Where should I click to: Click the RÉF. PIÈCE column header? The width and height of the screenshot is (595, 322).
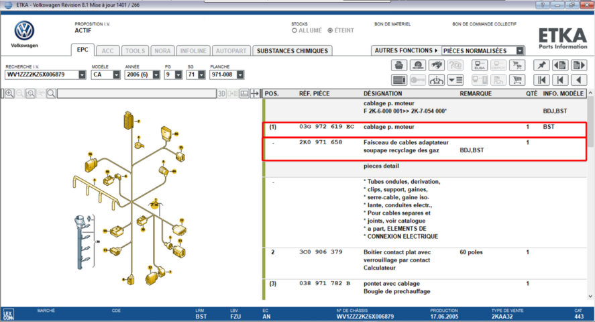[314, 94]
